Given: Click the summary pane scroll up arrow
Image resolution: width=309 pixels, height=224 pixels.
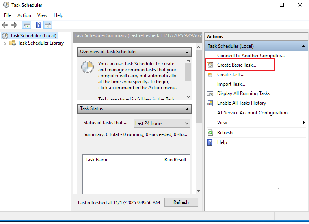Looking at the screenshot, I should tap(199, 47).
